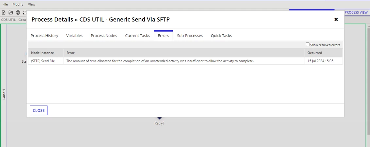Open the Process Nodes tab

click(x=104, y=36)
